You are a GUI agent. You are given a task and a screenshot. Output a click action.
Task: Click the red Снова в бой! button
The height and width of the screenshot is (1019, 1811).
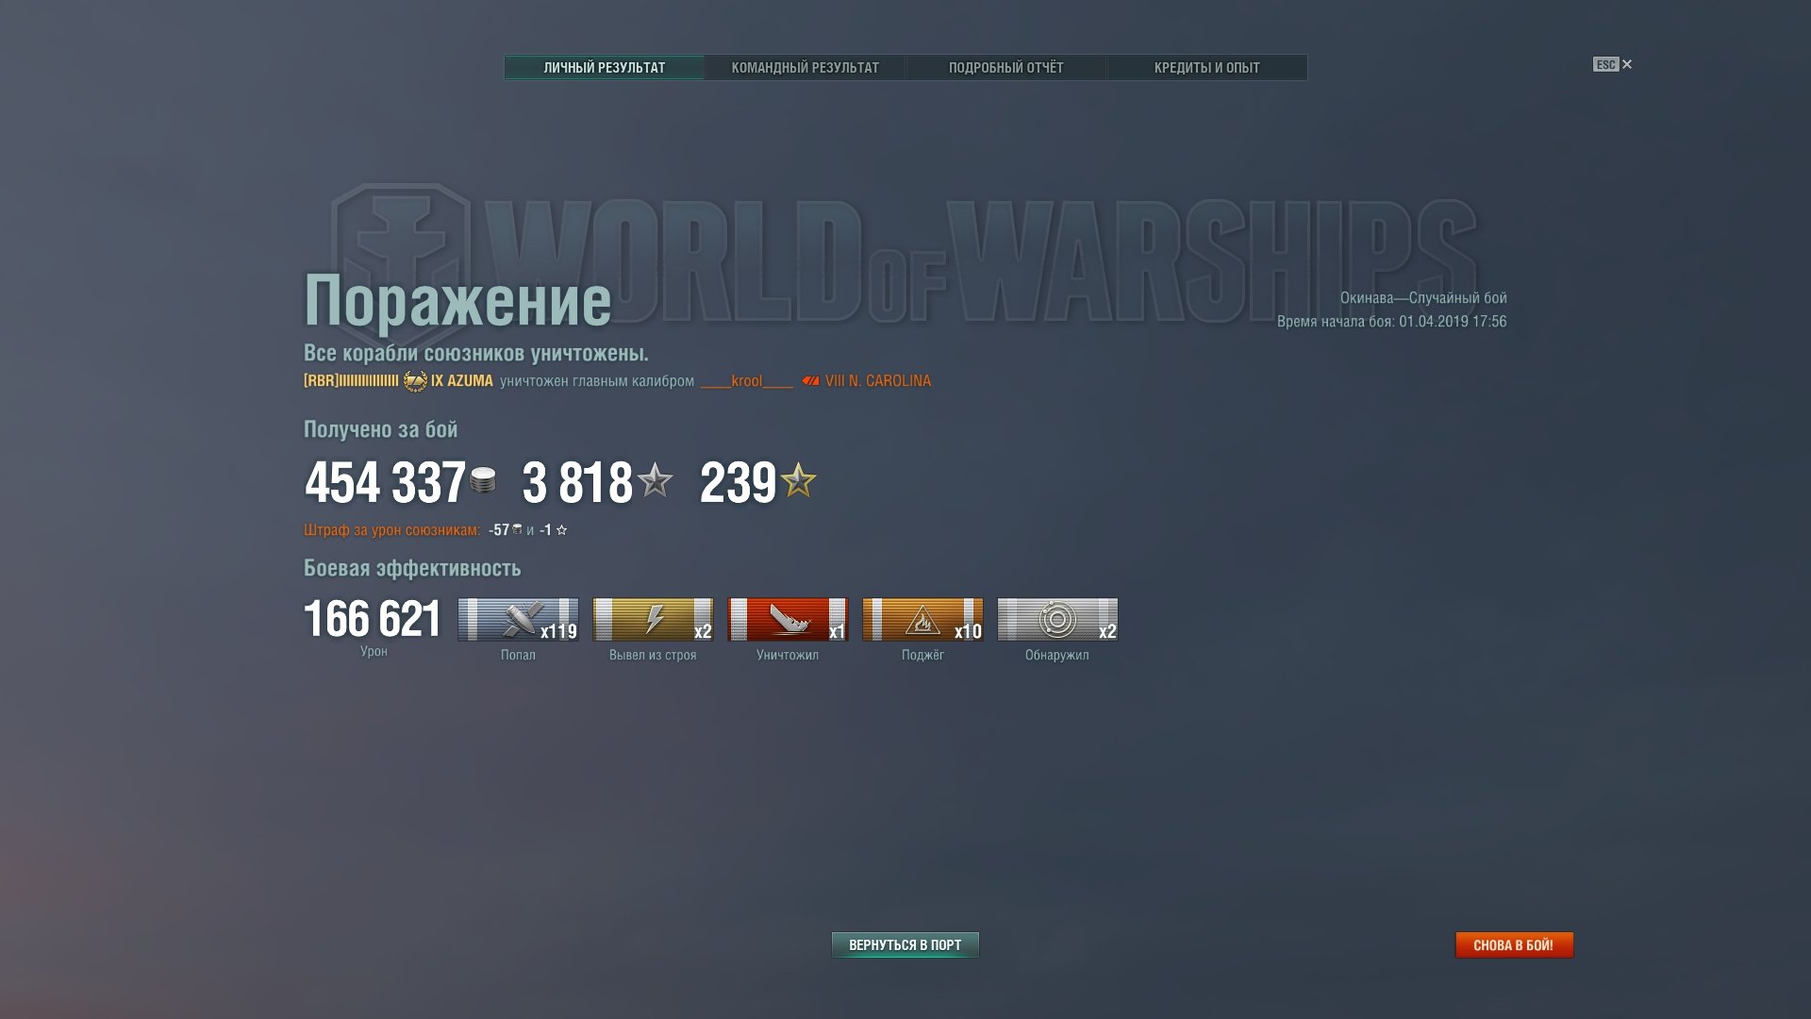tap(1514, 944)
